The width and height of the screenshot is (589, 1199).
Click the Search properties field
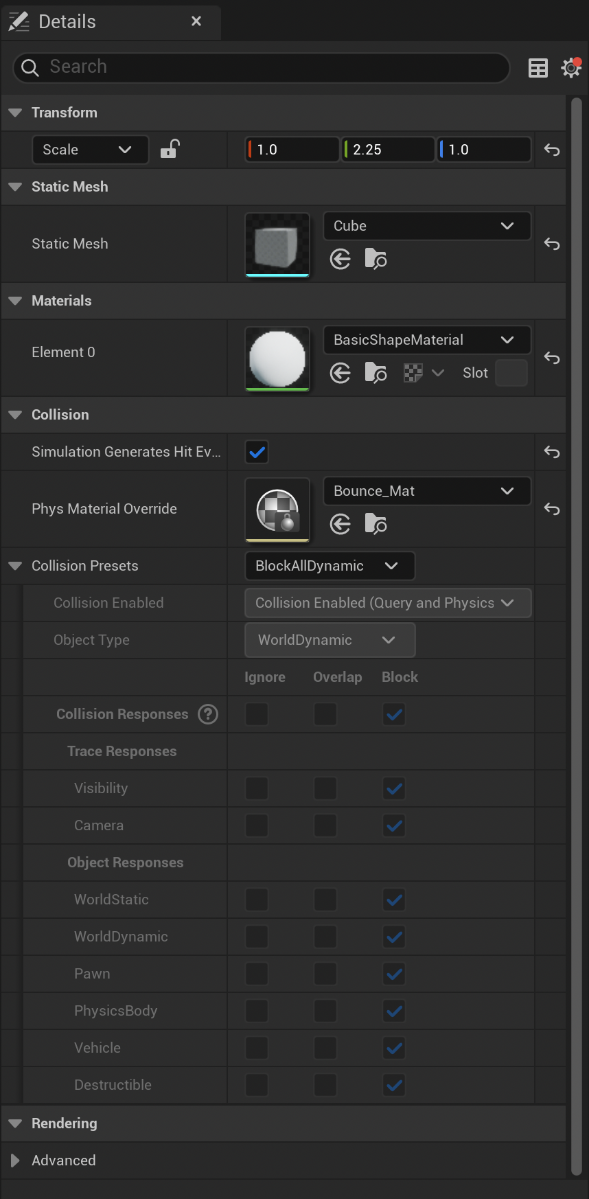(261, 67)
